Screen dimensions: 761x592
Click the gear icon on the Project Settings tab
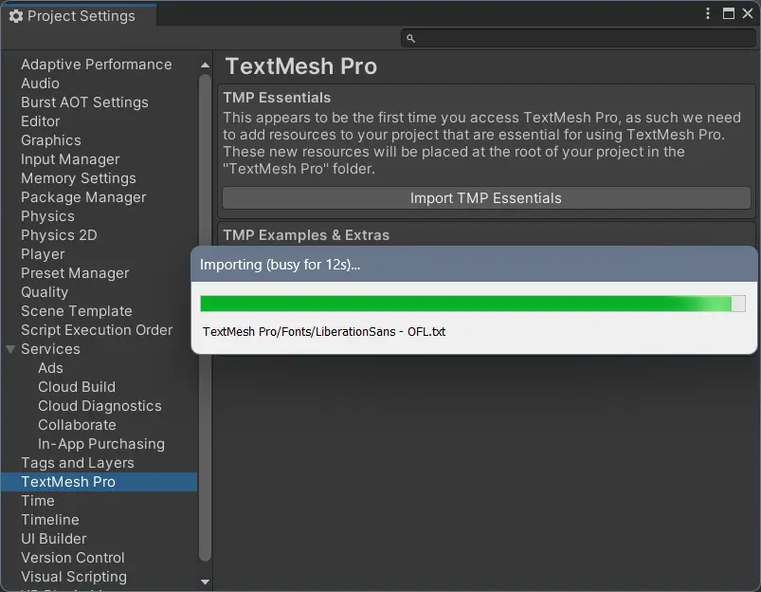point(16,16)
